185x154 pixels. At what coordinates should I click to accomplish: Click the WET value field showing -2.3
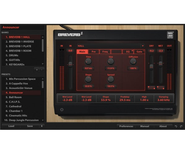161,51
